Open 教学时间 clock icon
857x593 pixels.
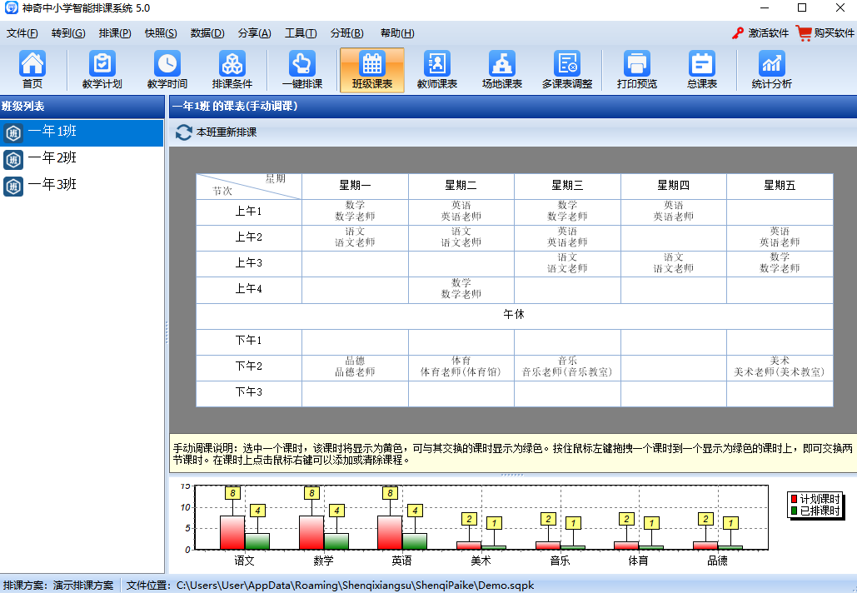coord(167,70)
